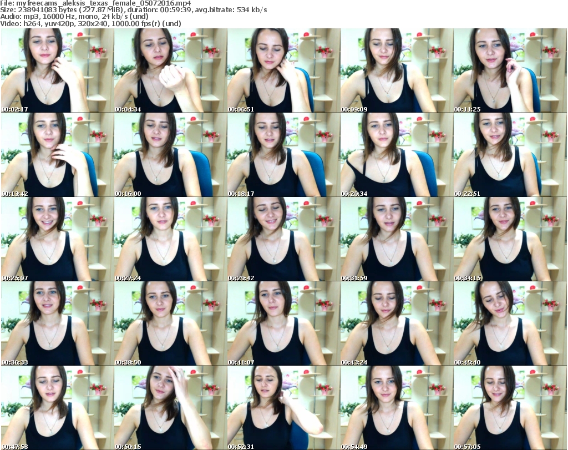The image size is (568, 450).
Task: Choose the 00:47:58 video frame
Action: 57,408
